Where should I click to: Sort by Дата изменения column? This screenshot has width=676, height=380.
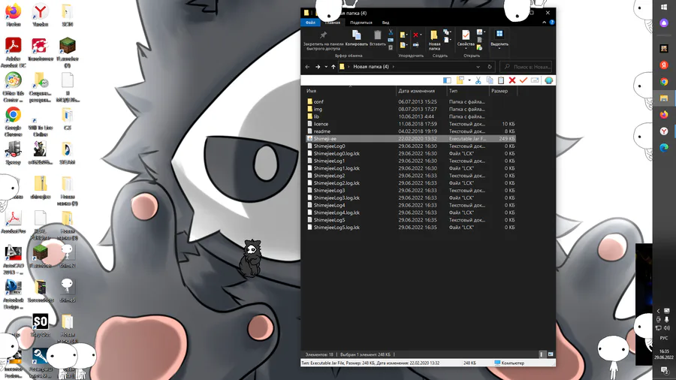pyautogui.click(x=416, y=91)
